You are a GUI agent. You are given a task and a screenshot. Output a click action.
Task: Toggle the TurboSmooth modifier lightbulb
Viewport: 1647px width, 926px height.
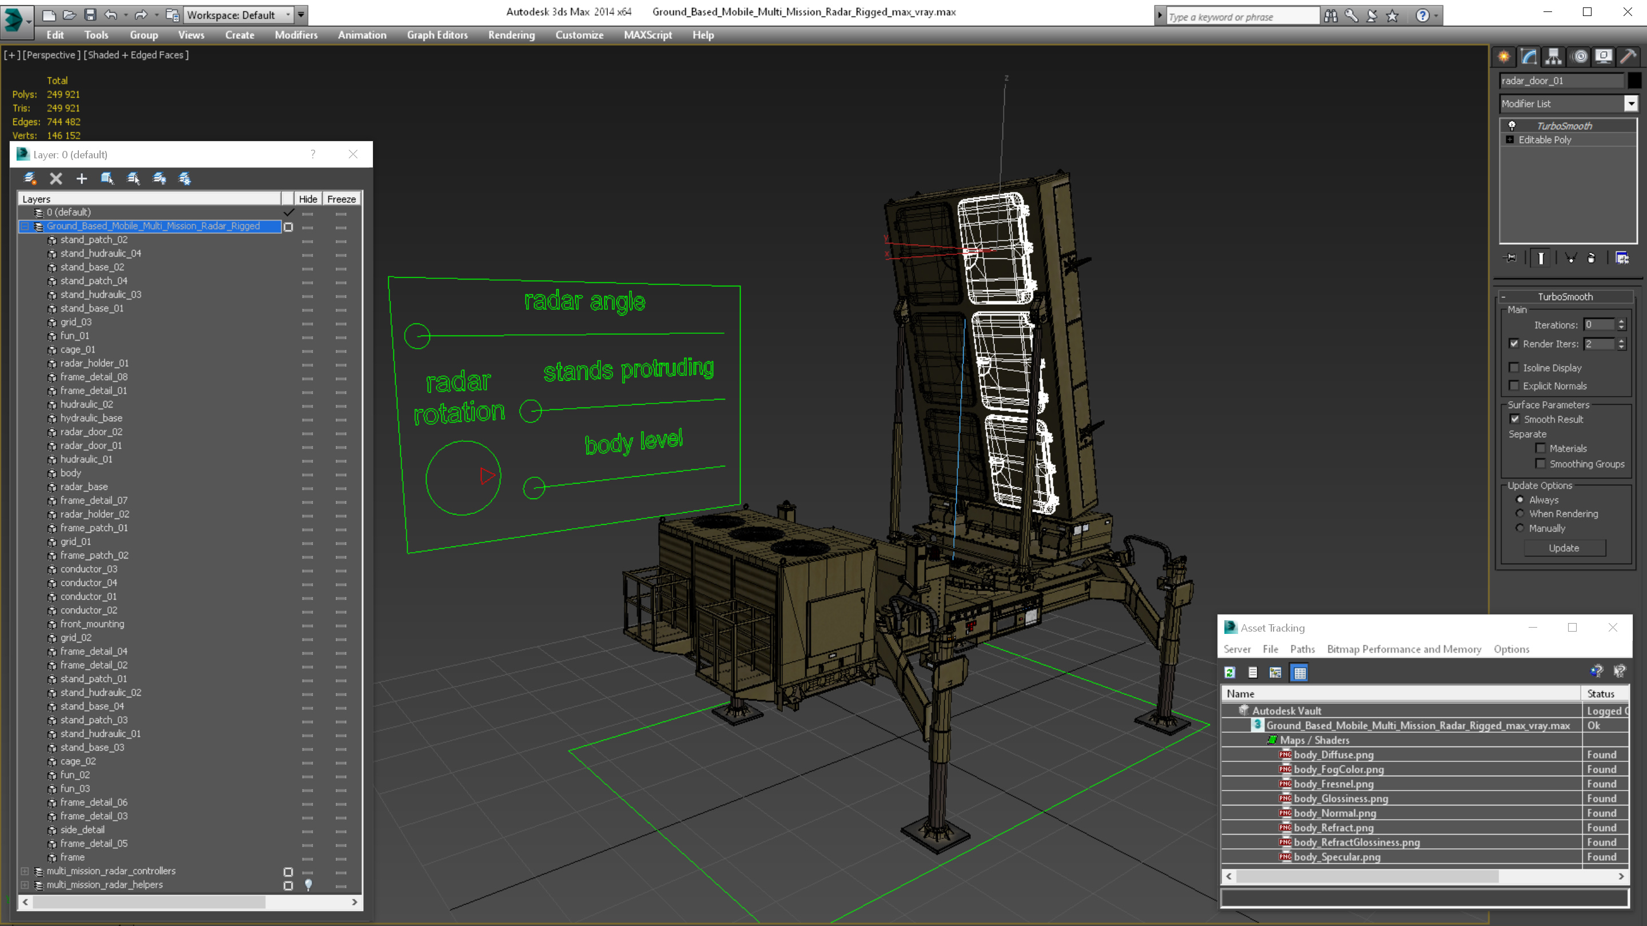point(1511,126)
